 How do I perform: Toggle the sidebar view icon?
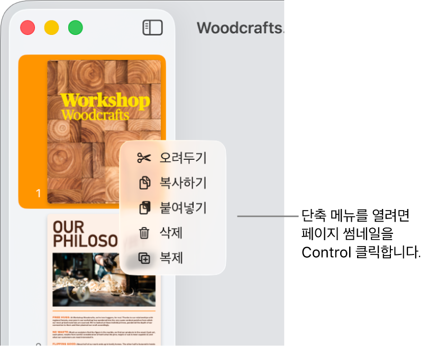(x=153, y=28)
